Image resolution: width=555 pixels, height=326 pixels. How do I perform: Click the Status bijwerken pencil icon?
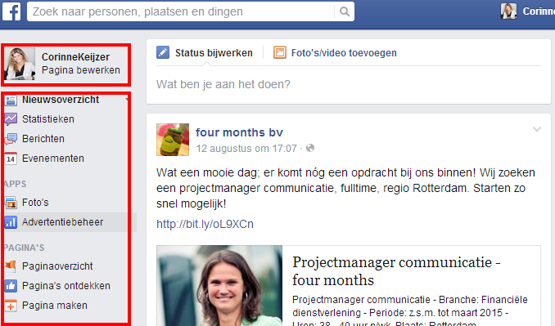163,52
